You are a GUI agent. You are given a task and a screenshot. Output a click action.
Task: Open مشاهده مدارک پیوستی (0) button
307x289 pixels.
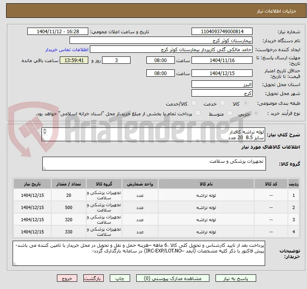pyautogui.click(x=173, y=278)
